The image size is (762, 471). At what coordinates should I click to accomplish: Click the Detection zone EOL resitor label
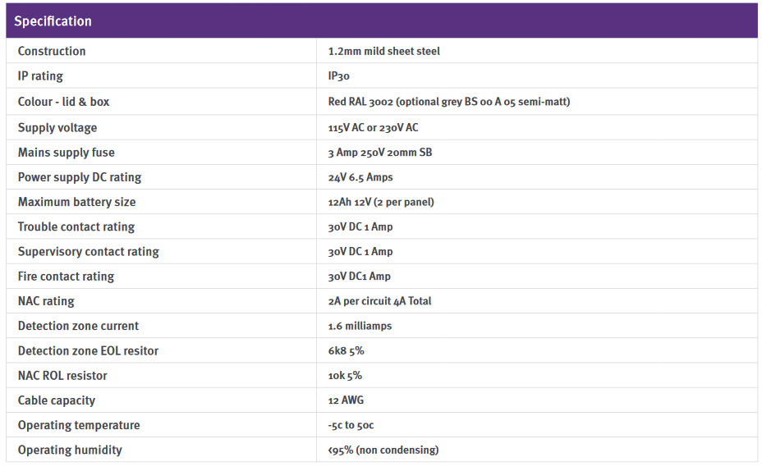coord(88,351)
